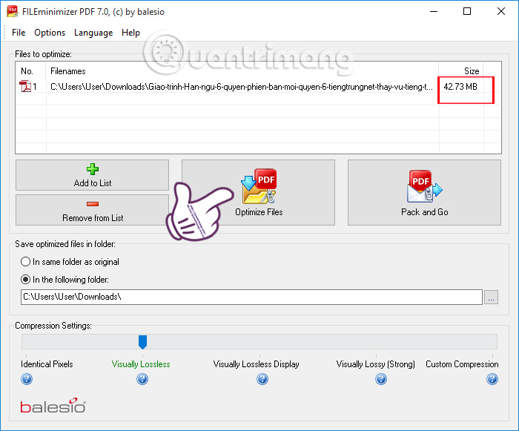Open the Help menu

point(130,33)
